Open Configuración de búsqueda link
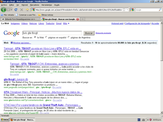The width and height of the screenshot is (163, 122). (x=137, y=23)
